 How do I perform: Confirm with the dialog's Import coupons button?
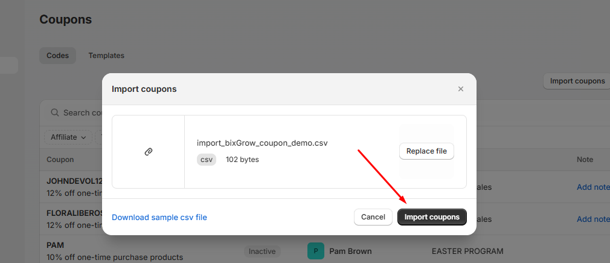[x=432, y=217]
